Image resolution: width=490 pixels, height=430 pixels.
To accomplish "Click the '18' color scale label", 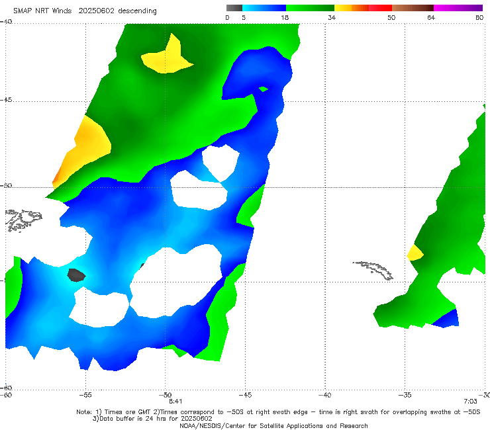I will (x=285, y=17).
